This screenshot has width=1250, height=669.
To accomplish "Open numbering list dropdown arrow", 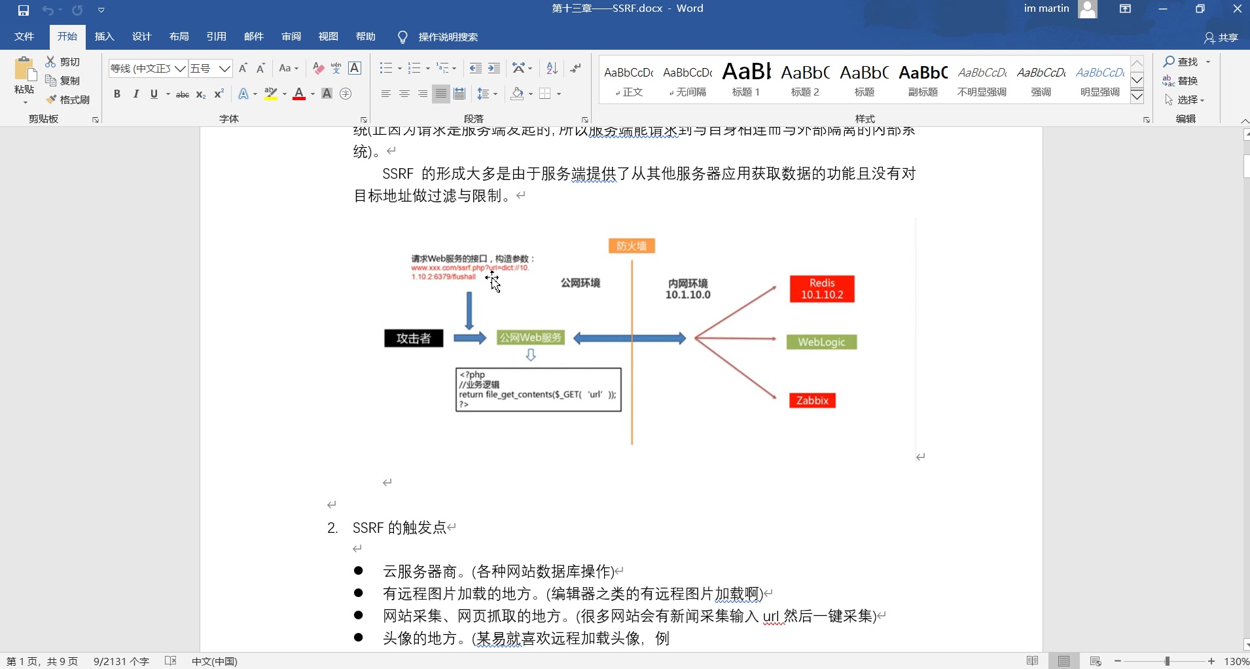I will (427, 68).
